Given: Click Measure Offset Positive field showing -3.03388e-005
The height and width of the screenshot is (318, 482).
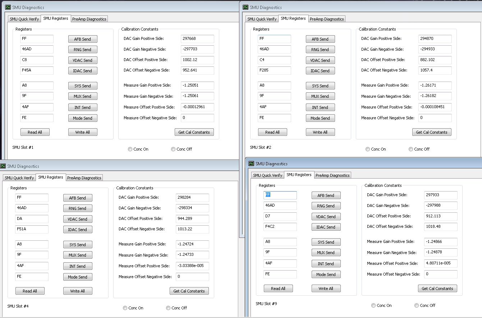Looking at the screenshot, I should (x=193, y=266).
